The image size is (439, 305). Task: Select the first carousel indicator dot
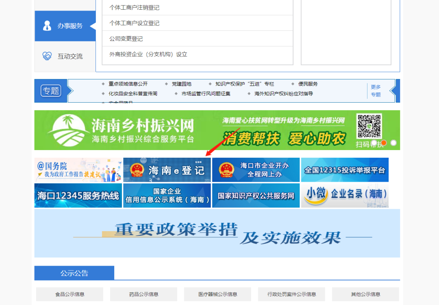(374, 143)
